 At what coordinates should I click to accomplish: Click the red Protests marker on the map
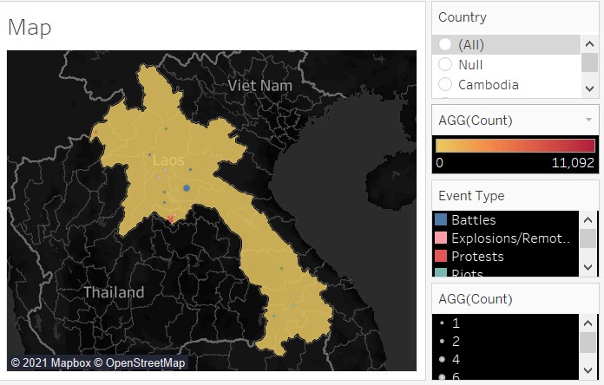pos(171,219)
